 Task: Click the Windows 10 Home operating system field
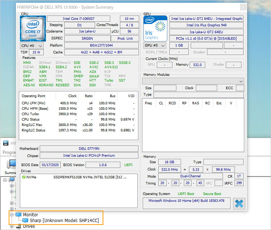[x=186, y=203]
